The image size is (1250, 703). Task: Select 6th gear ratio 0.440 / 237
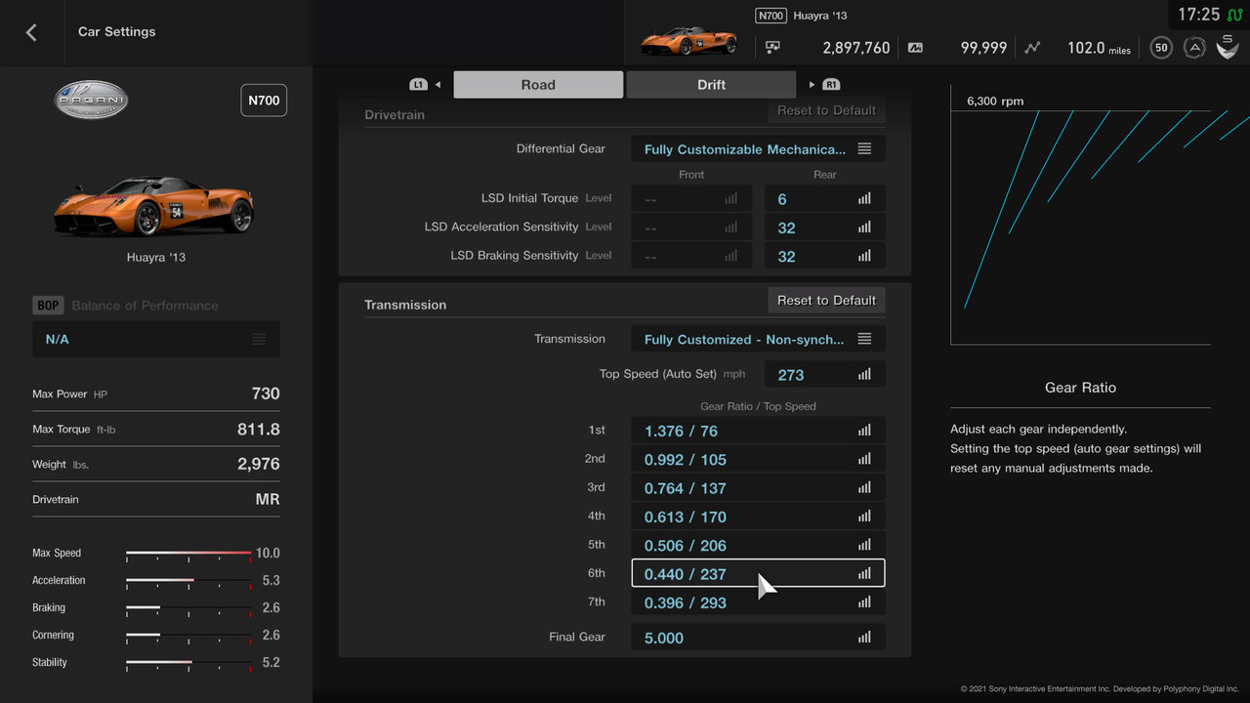[x=759, y=574]
